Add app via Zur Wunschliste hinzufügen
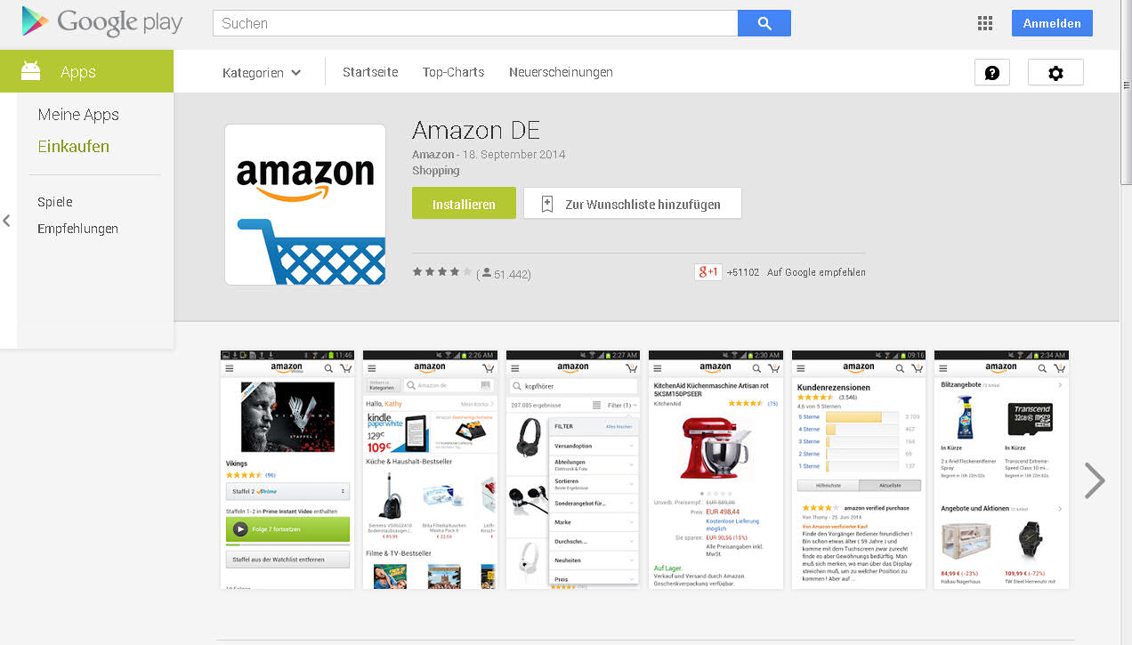The image size is (1132, 645). click(633, 204)
